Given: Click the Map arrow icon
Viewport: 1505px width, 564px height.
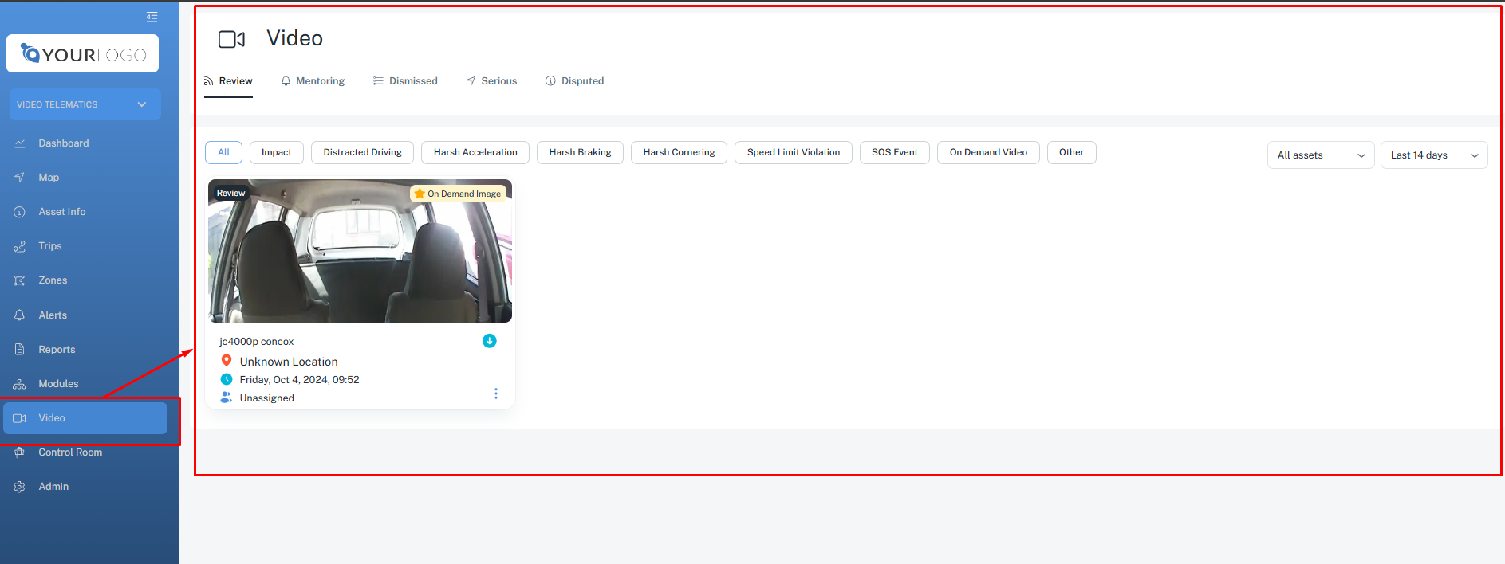Looking at the screenshot, I should (19, 178).
